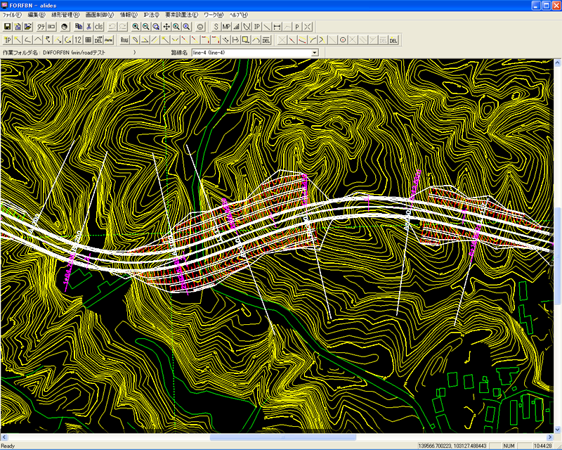This screenshot has height=450, width=562.
Task: Click the Rule toolbar button
Action: tap(124, 39)
